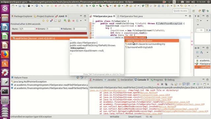Switch to the Project Explorer tab
Viewport: 211px width, 119px height.
tap(44, 16)
